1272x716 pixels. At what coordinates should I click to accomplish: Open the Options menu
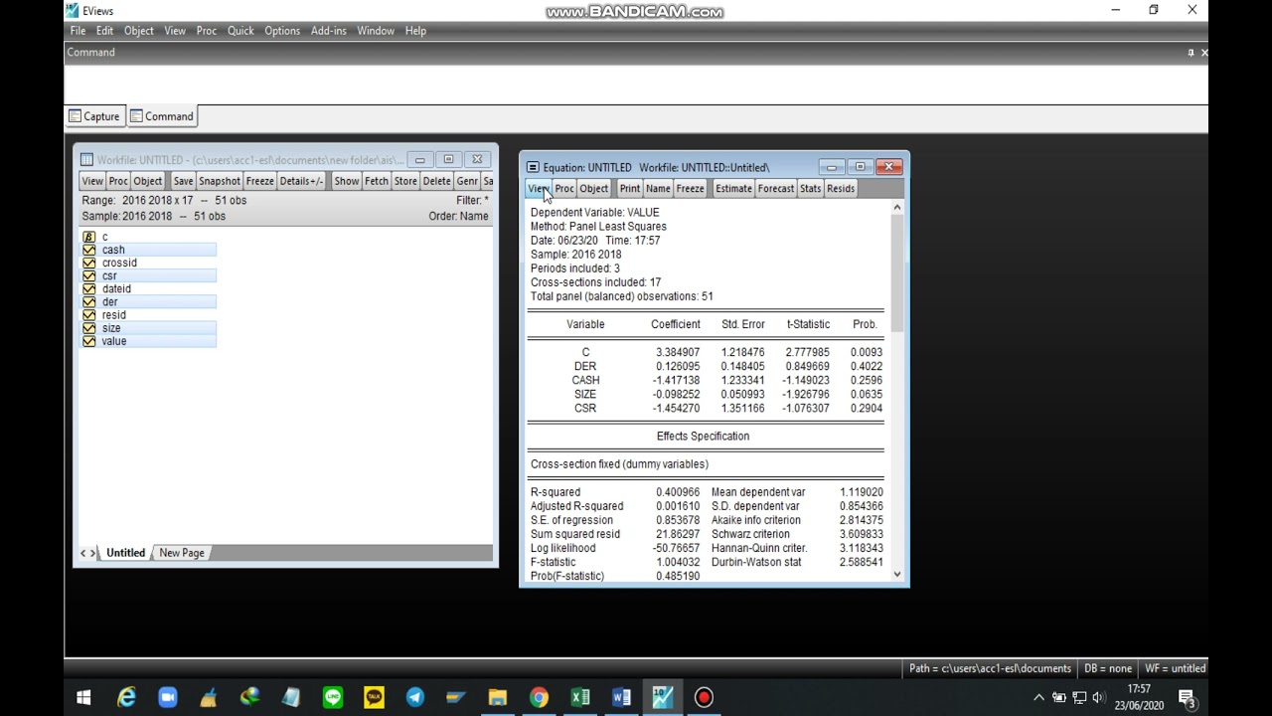pyautogui.click(x=282, y=31)
